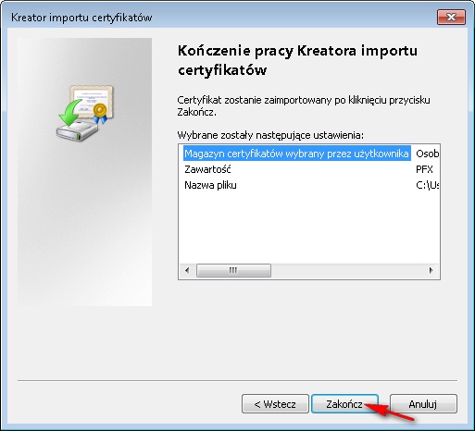Click the certificate document in wizard icon

click(x=92, y=99)
